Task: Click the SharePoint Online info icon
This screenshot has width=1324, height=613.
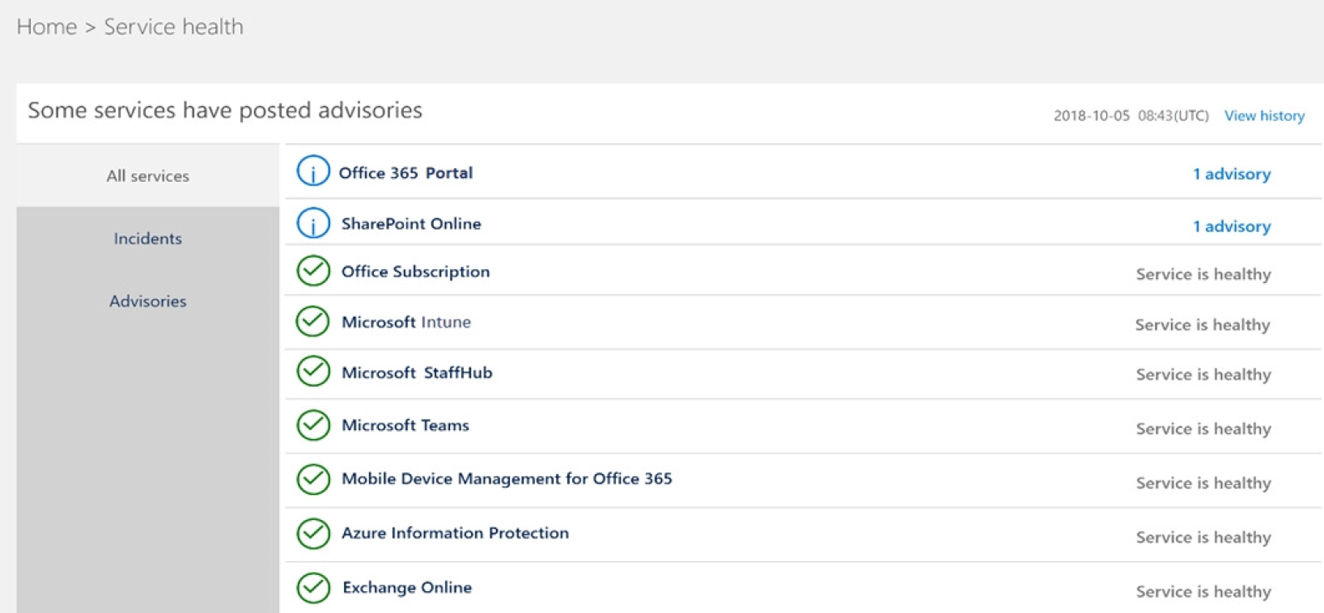Action: [x=313, y=223]
